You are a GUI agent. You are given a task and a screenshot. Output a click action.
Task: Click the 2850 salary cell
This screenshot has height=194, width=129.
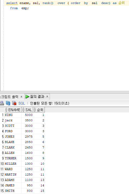[x=27, y=142]
